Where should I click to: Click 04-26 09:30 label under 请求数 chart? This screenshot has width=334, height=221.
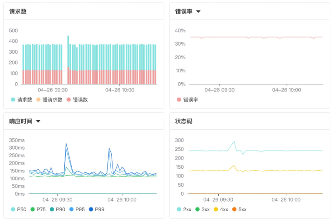[x=53, y=90]
